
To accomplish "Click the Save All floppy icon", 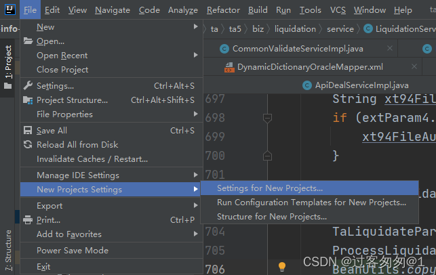I will click(x=28, y=130).
